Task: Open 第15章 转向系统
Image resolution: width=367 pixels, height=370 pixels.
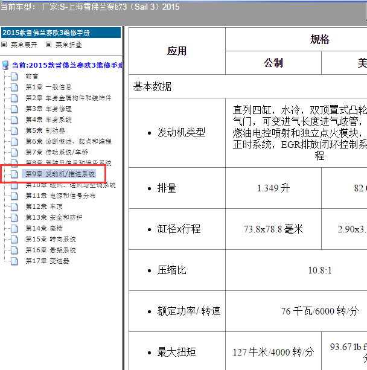Action: [51, 239]
